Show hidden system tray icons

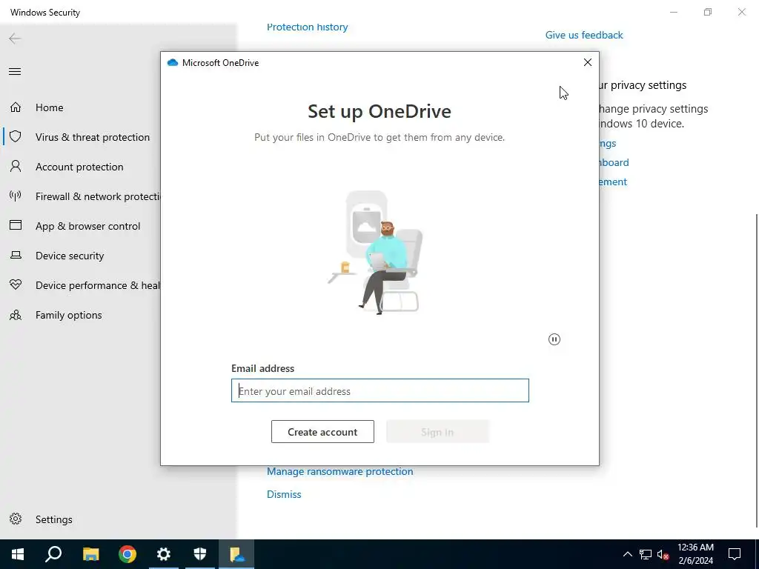627,554
